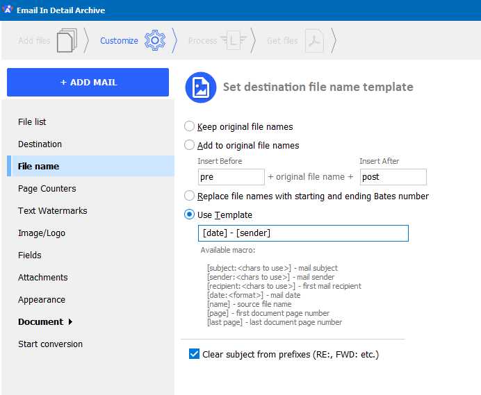Click the Set destination file name template heading
The width and height of the screenshot is (481, 395).
point(318,87)
